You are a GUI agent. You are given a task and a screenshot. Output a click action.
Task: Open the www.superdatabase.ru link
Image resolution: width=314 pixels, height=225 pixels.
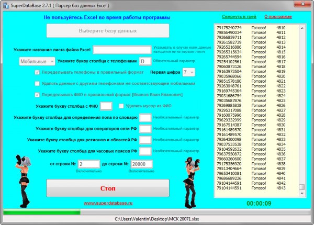(108, 203)
